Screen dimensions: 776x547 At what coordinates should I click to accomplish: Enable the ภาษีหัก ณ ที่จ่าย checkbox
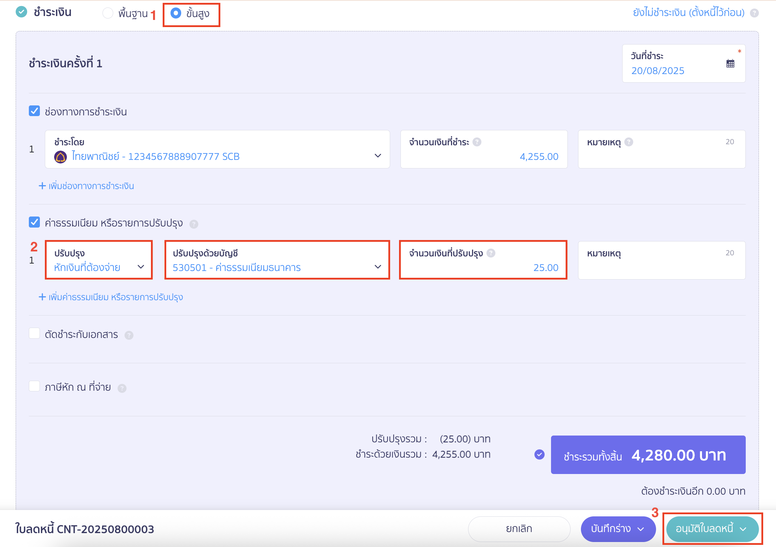click(x=34, y=386)
